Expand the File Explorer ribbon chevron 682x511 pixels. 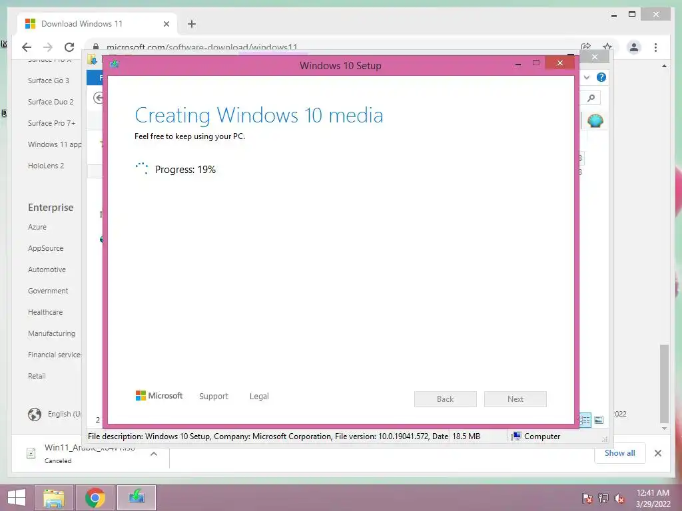[587, 77]
